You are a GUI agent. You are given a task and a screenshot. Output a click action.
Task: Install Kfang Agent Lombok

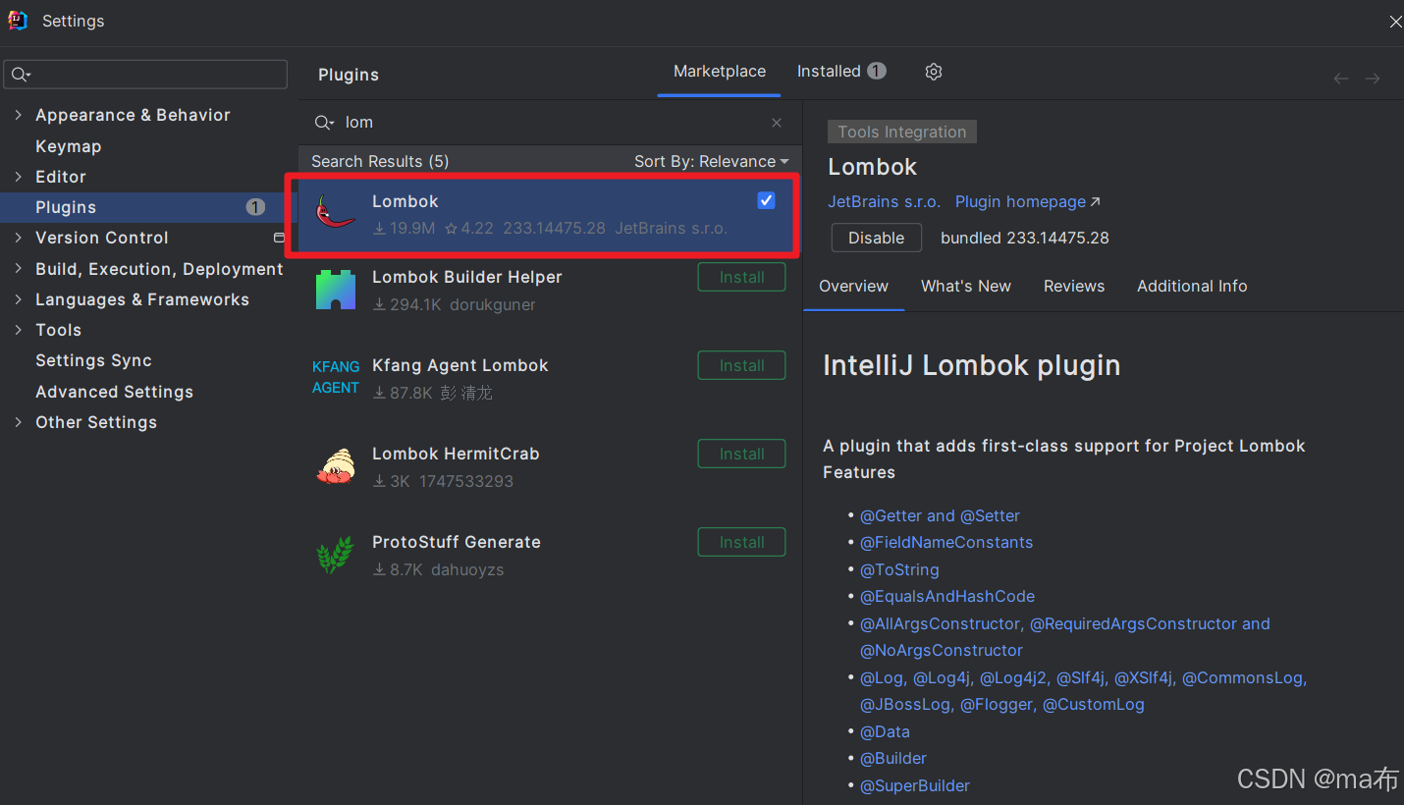(x=742, y=365)
